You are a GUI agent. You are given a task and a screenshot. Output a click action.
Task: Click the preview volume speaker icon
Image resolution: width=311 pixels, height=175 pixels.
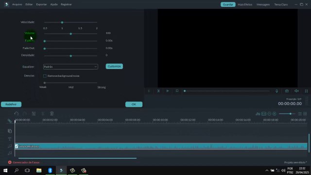[296, 91]
